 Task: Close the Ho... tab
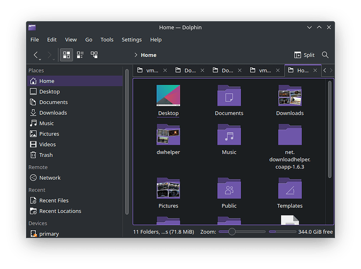tap(315, 70)
